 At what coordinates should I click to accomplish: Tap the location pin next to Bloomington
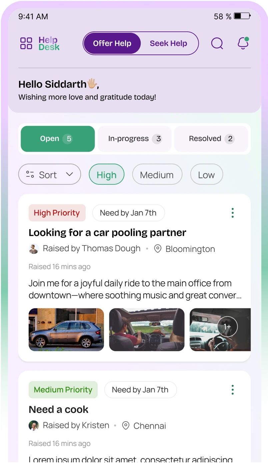click(158, 249)
